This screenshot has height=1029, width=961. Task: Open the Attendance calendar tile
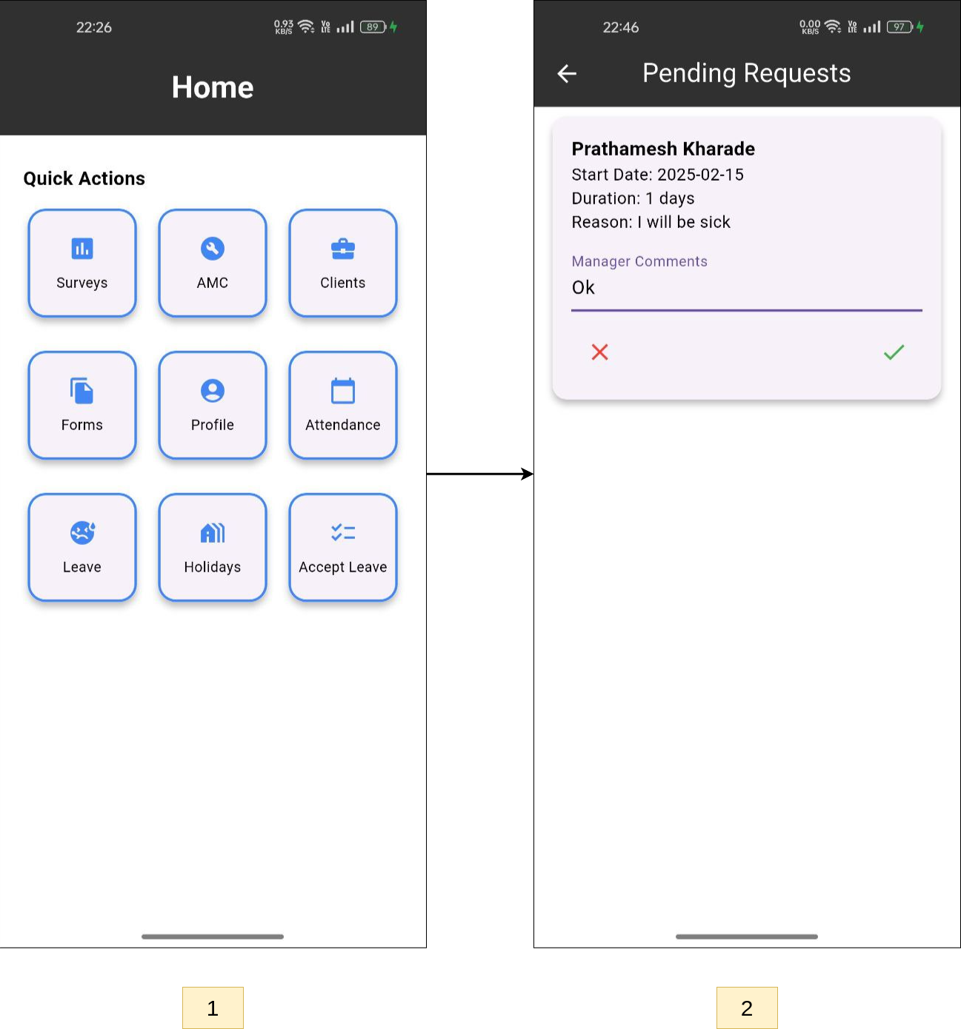click(343, 405)
